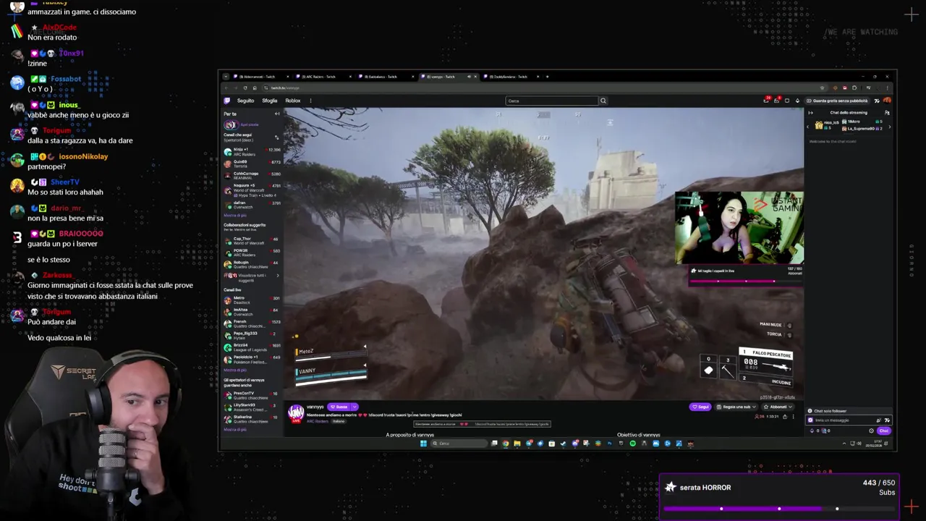Open new browser tab with plus

[547, 77]
